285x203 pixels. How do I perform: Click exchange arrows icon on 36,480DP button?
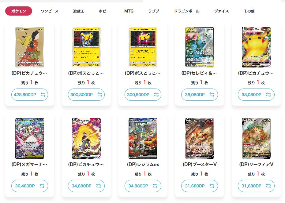(42, 186)
